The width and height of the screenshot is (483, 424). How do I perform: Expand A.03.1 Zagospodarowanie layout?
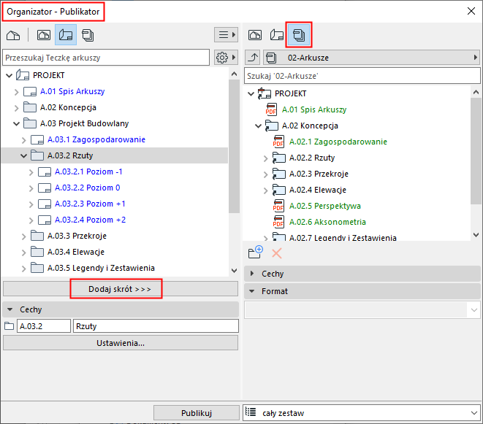pos(24,139)
